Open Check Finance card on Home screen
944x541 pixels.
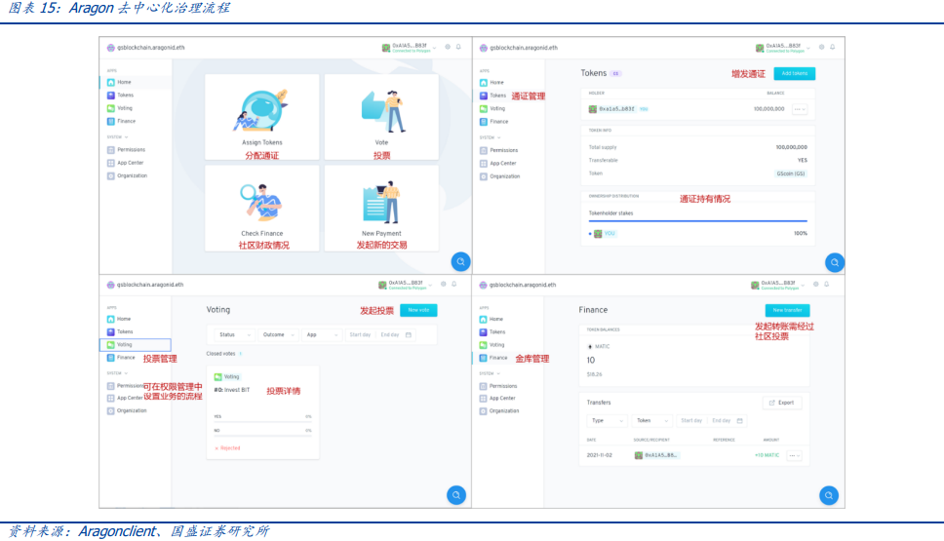click(x=262, y=209)
